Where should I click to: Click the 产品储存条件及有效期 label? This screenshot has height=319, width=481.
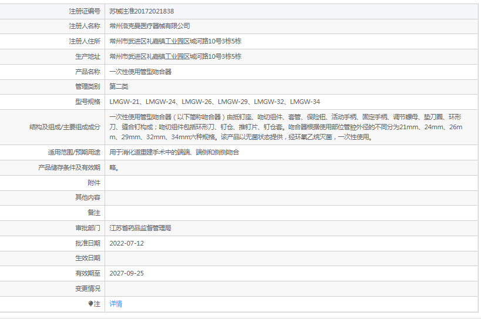tap(69, 167)
